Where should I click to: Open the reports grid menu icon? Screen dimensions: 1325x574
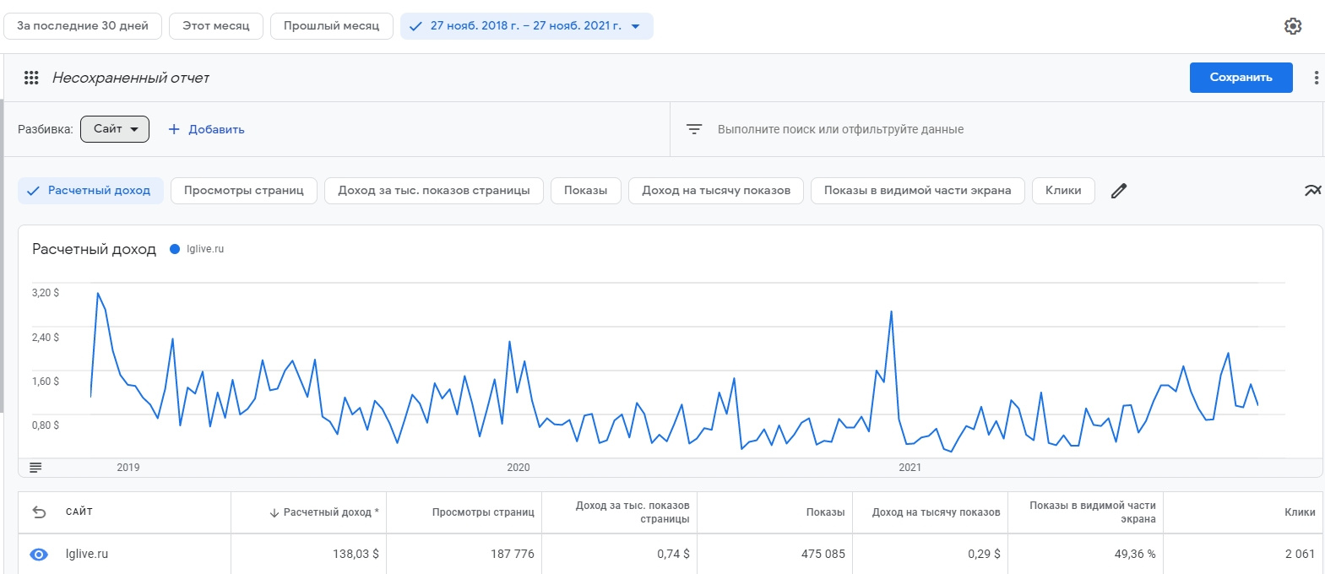click(x=31, y=78)
